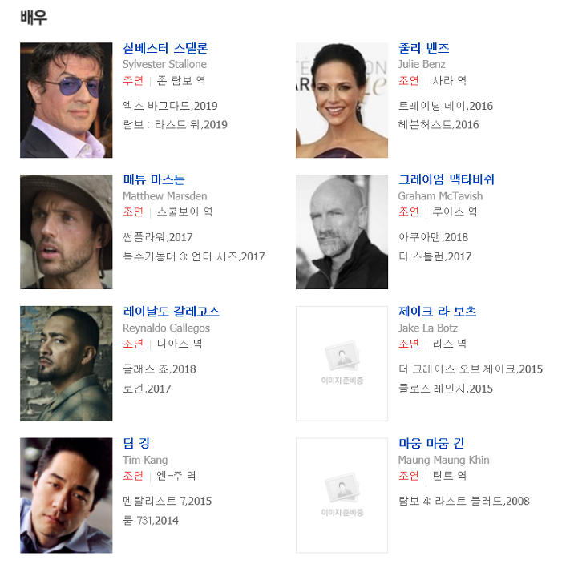This screenshot has width=570, height=568.
Task: Open the 그레이엄 맥타비쉬 name link
Action: 447,179
